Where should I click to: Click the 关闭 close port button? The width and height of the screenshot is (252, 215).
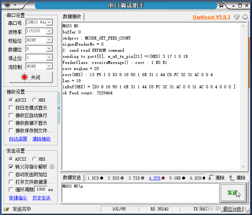(x=31, y=77)
